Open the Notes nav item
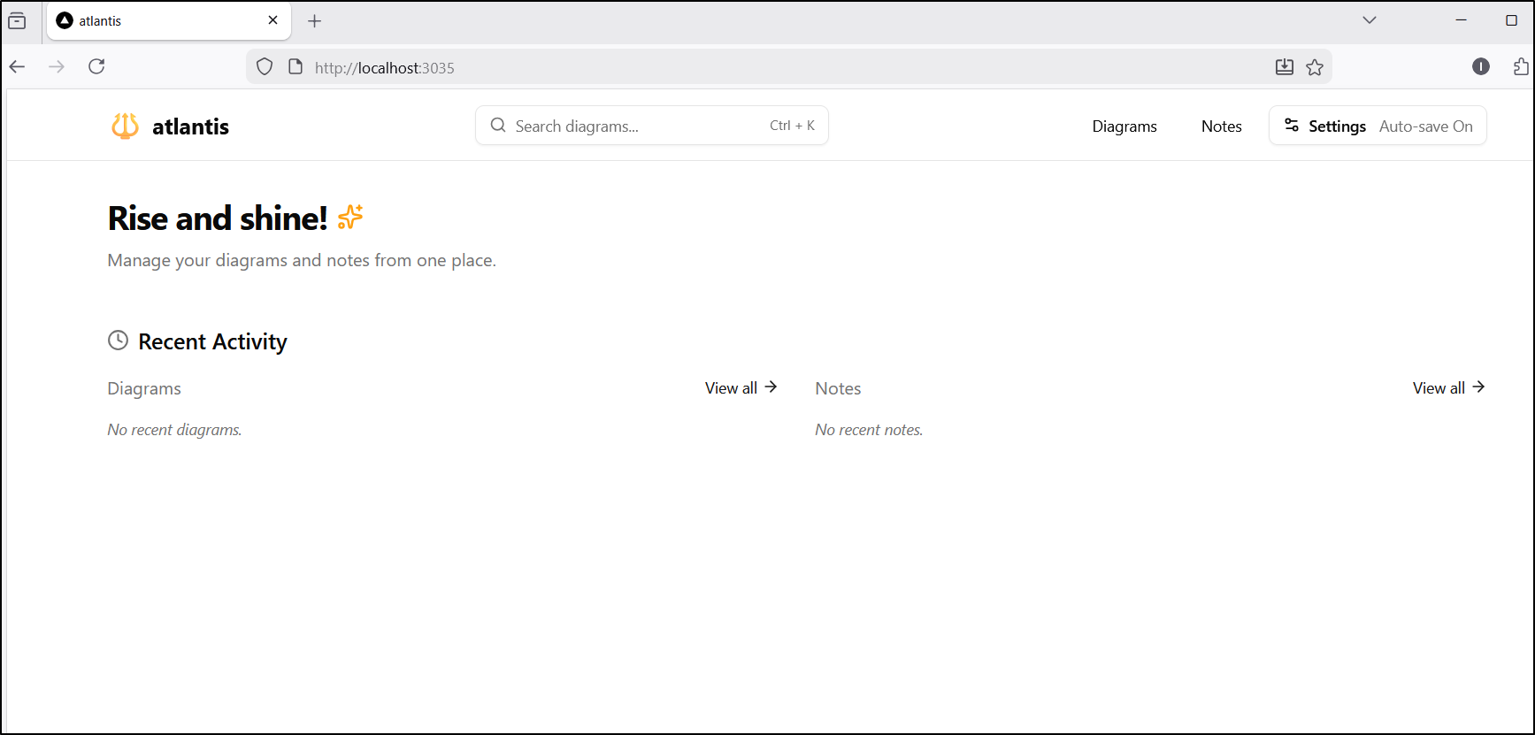This screenshot has width=1535, height=735. [1221, 126]
